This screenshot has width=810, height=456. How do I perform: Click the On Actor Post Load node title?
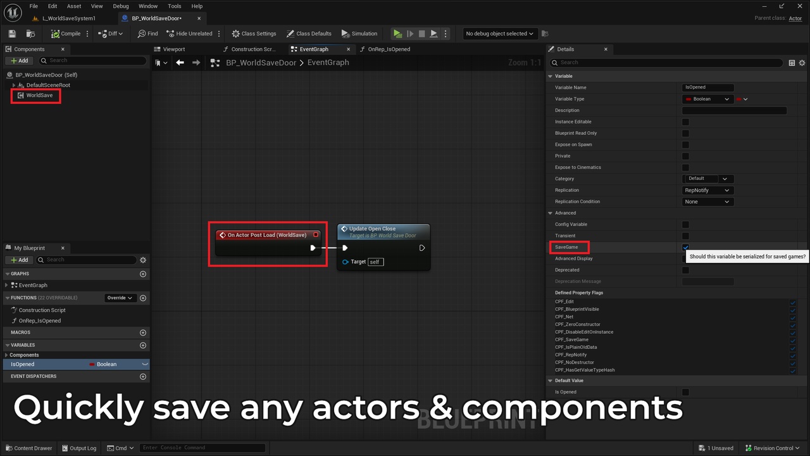[267, 235]
